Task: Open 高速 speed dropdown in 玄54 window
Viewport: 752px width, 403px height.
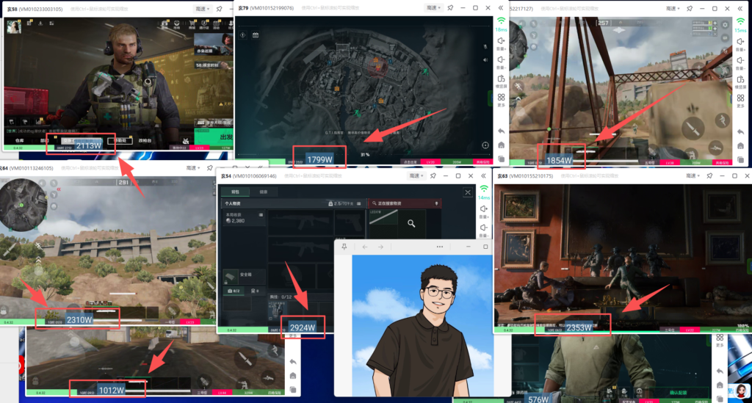Action: click(x=416, y=176)
